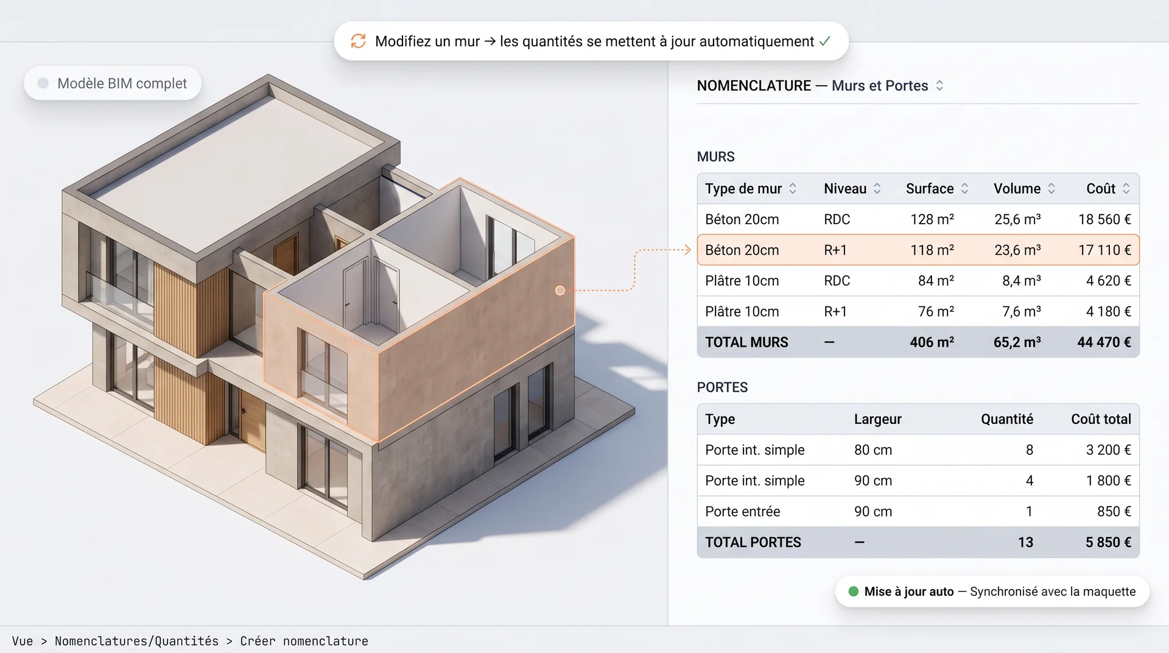This screenshot has height=653, width=1169.
Task: Select the Porte entrée row
Action: click(x=918, y=512)
